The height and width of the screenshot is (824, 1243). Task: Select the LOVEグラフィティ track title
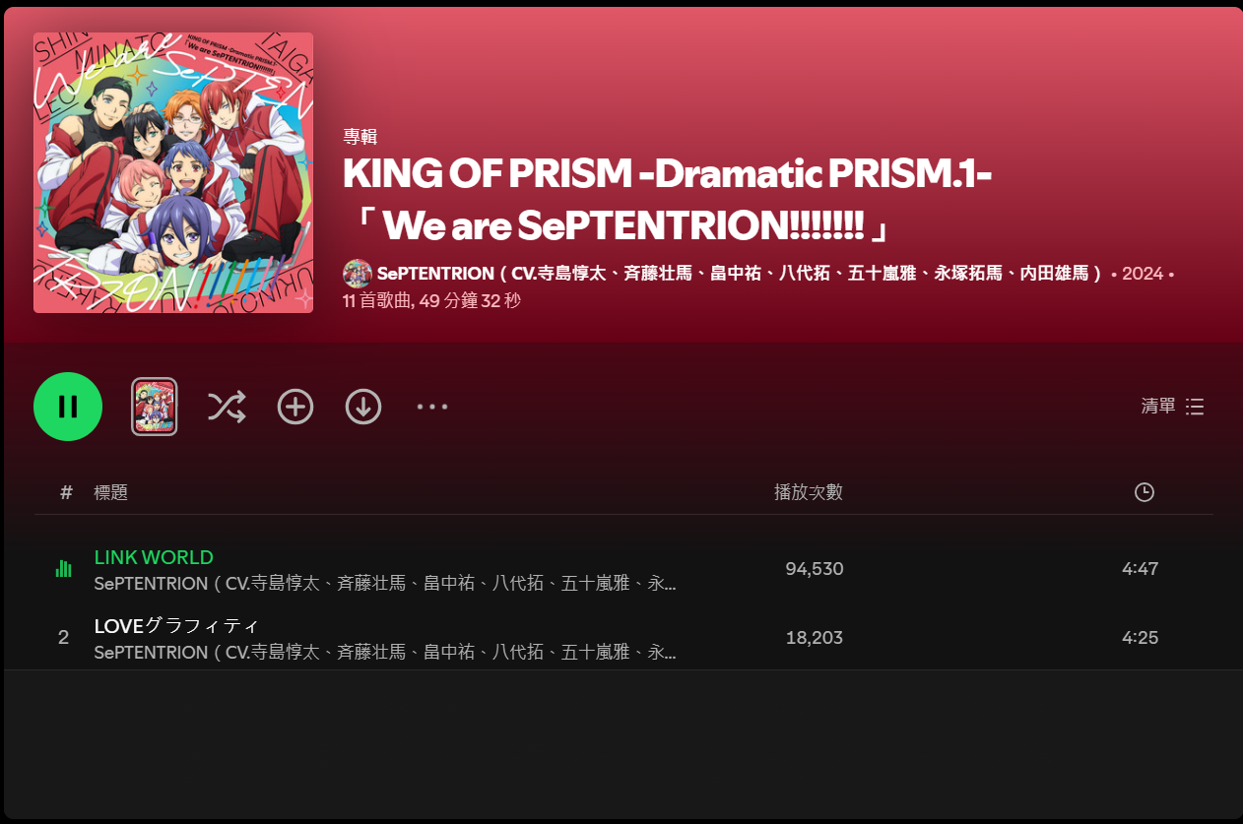[176, 626]
